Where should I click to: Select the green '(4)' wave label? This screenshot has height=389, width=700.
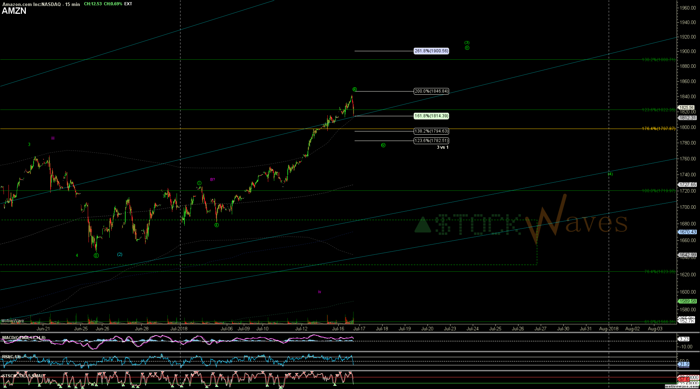[x=610, y=174]
